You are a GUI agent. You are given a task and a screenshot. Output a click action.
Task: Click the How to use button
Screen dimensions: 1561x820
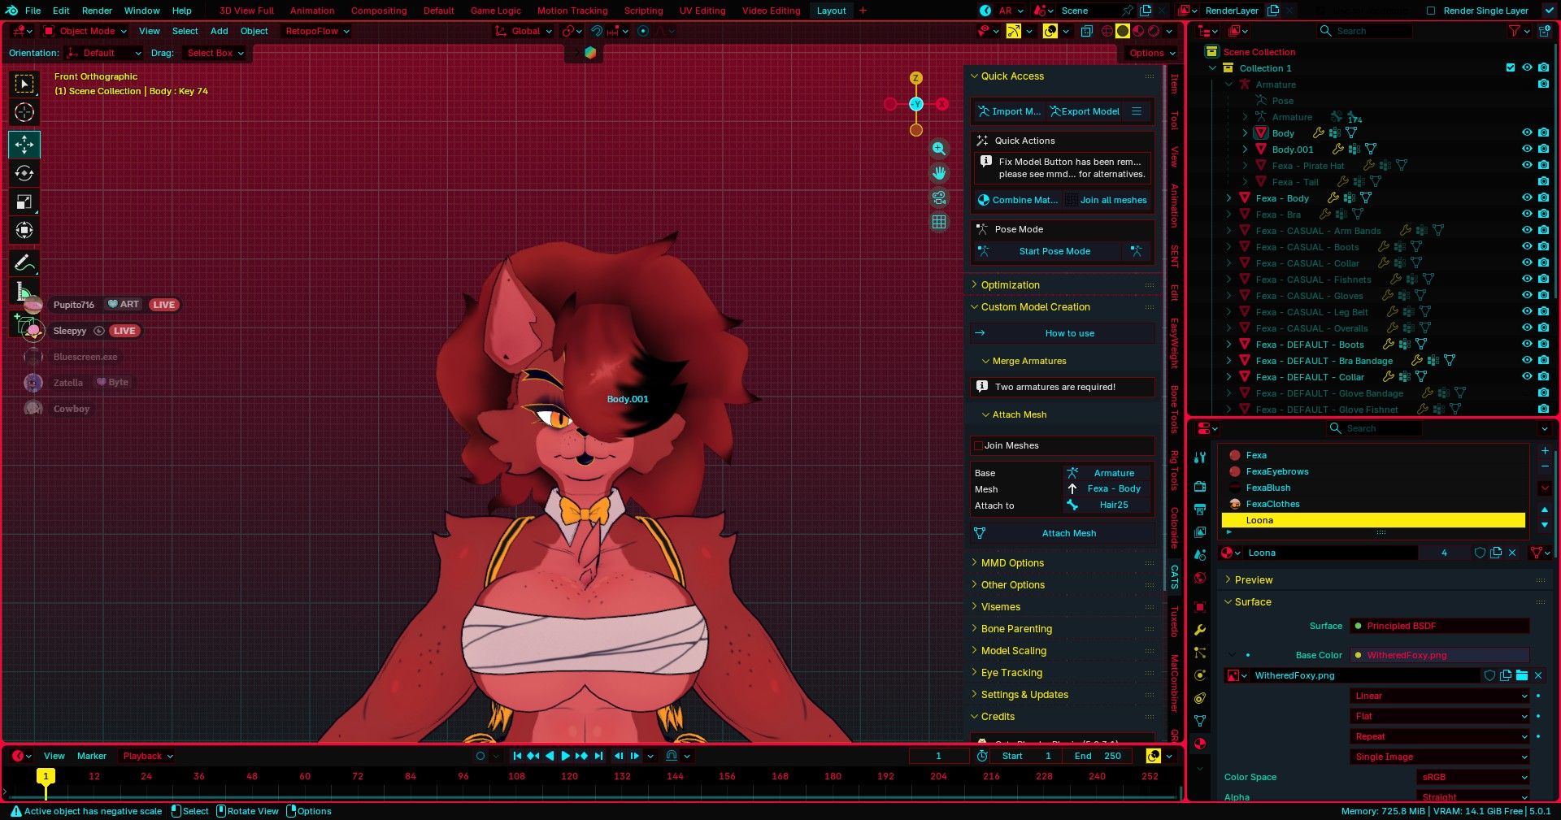click(x=1063, y=333)
